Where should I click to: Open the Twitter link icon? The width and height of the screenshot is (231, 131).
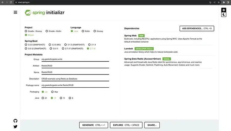click(x=15, y=127)
